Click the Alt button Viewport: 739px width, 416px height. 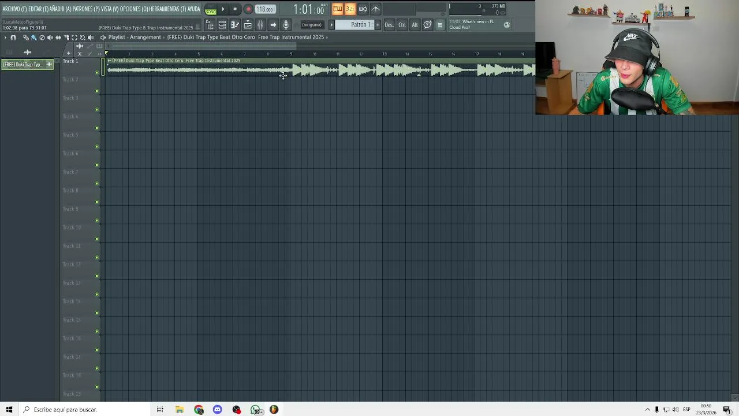coord(415,25)
